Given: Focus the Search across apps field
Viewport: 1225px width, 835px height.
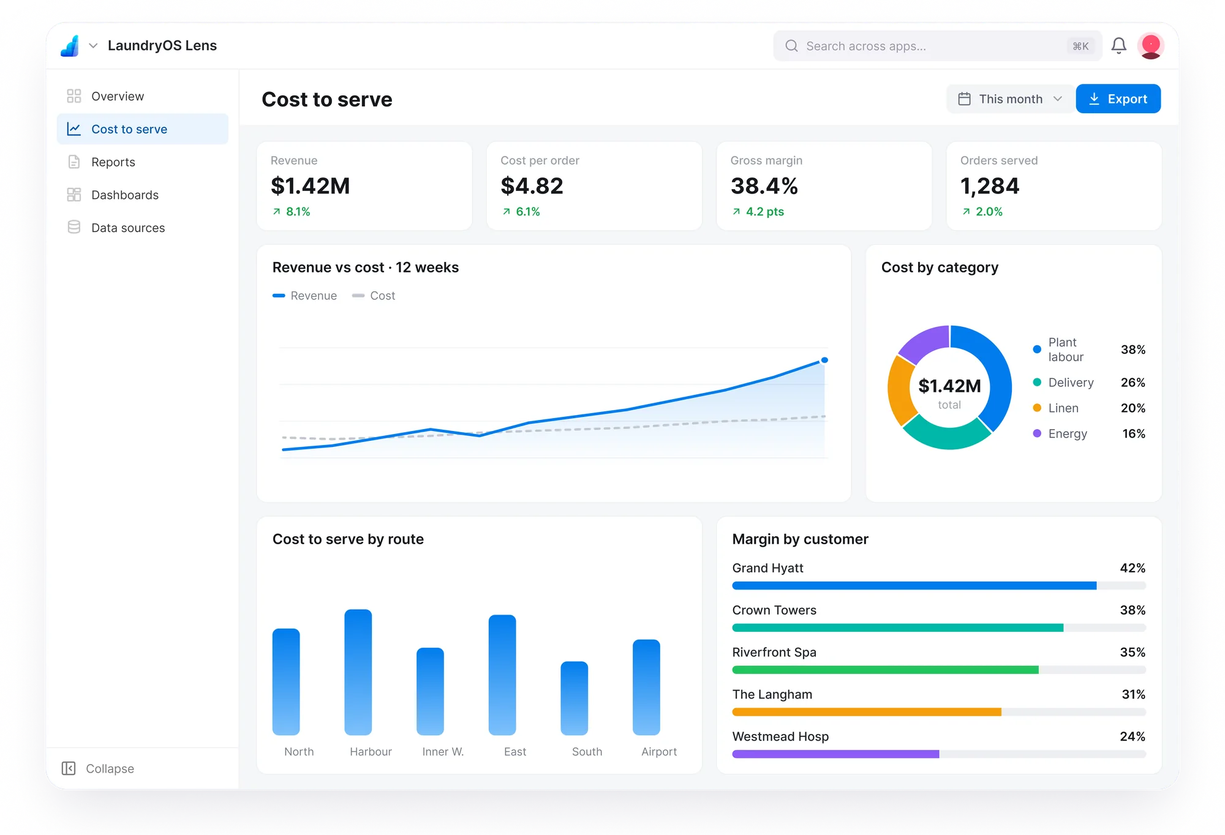Looking at the screenshot, I should click(x=937, y=46).
